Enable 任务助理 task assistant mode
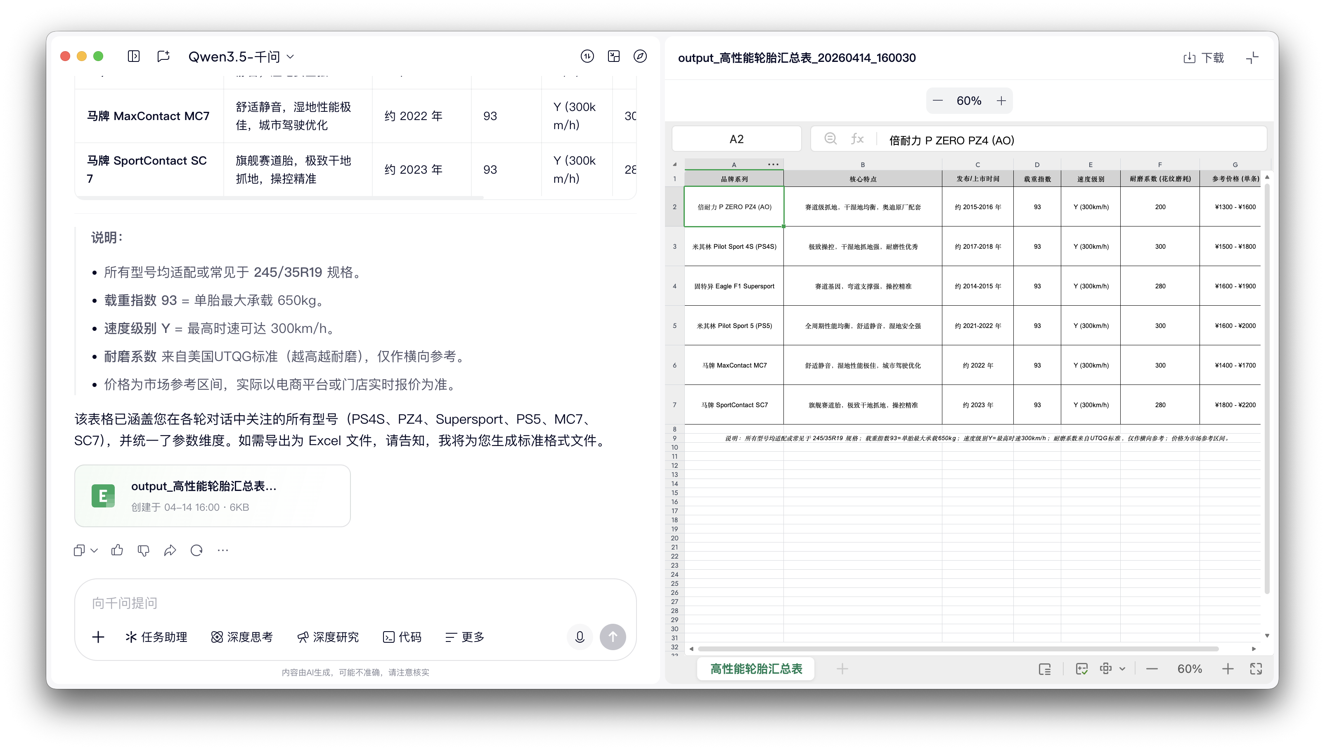Viewport: 1325px width, 750px height. (x=156, y=637)
